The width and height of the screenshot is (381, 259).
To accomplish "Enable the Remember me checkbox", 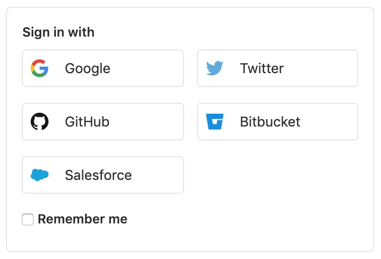I will tap(28, 219).
